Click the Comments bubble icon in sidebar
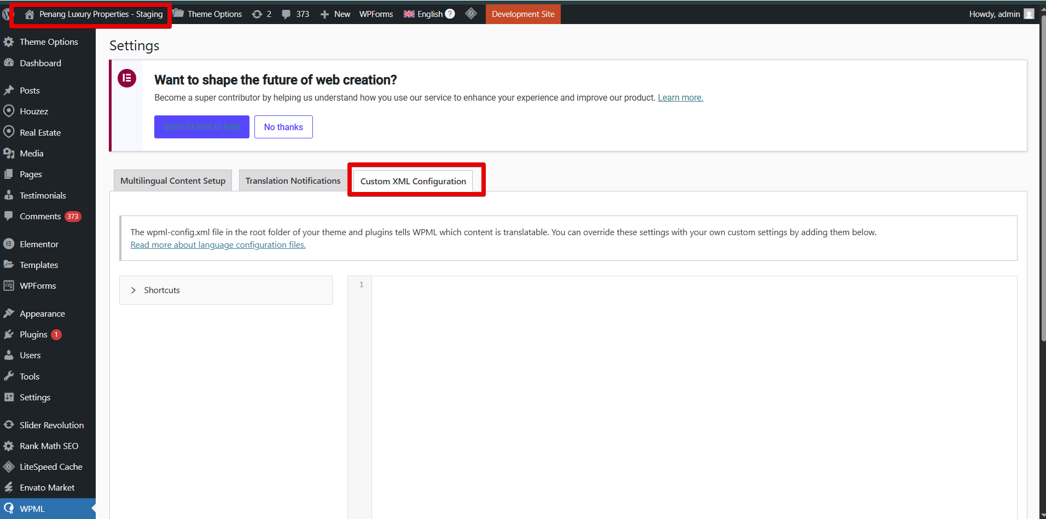Screen dimensions: 1046x519 point(9,216)
